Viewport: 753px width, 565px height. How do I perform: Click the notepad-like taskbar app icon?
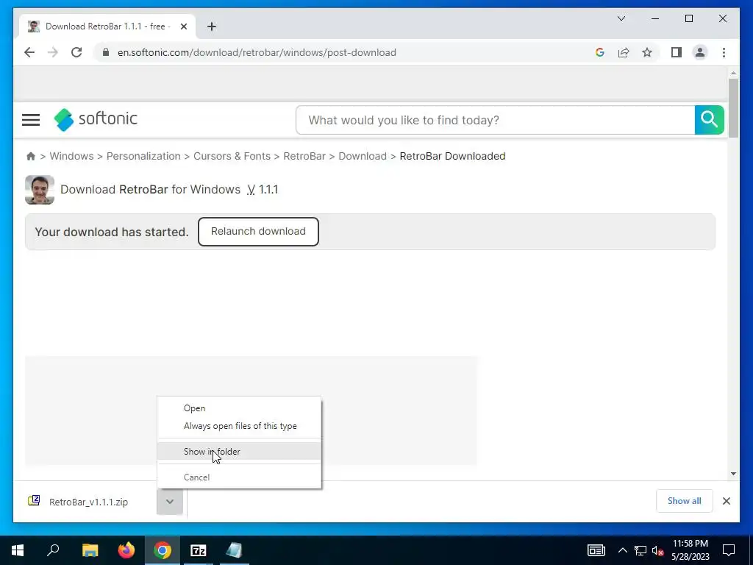click(235, 550)
